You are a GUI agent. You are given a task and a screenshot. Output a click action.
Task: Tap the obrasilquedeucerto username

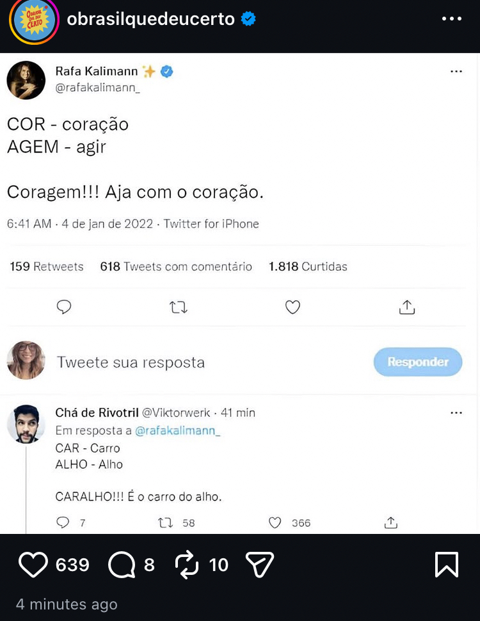click(151, 19)
